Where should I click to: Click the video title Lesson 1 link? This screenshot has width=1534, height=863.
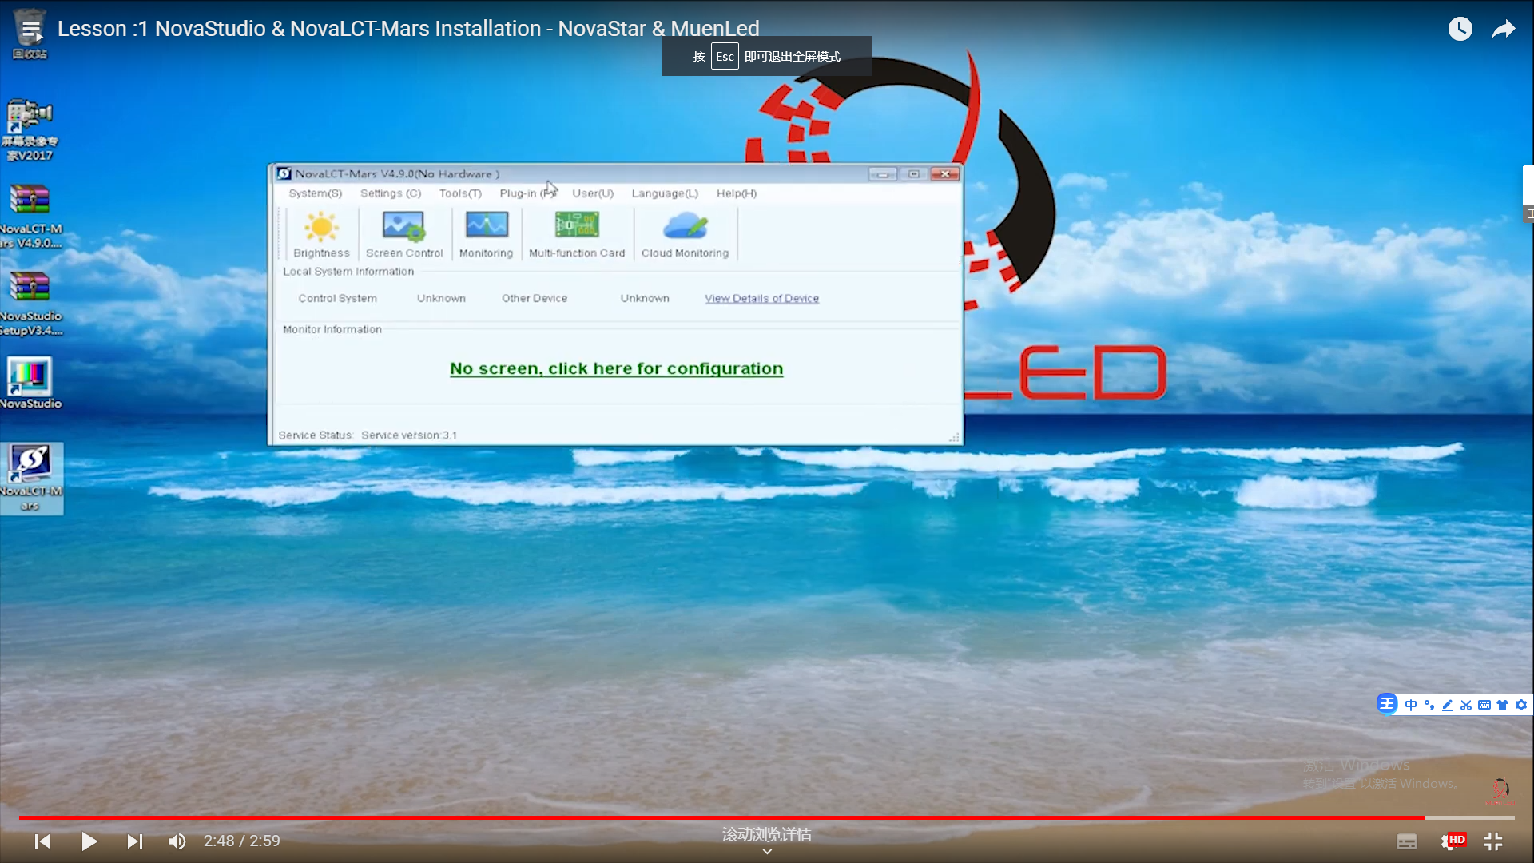tap(408, 29)
